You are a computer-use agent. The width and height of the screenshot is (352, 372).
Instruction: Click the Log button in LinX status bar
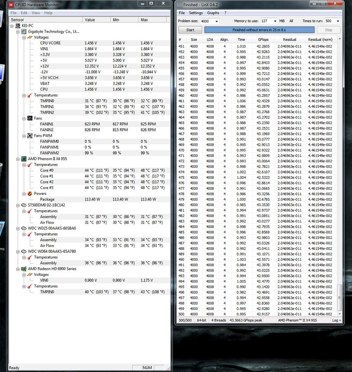336,320
